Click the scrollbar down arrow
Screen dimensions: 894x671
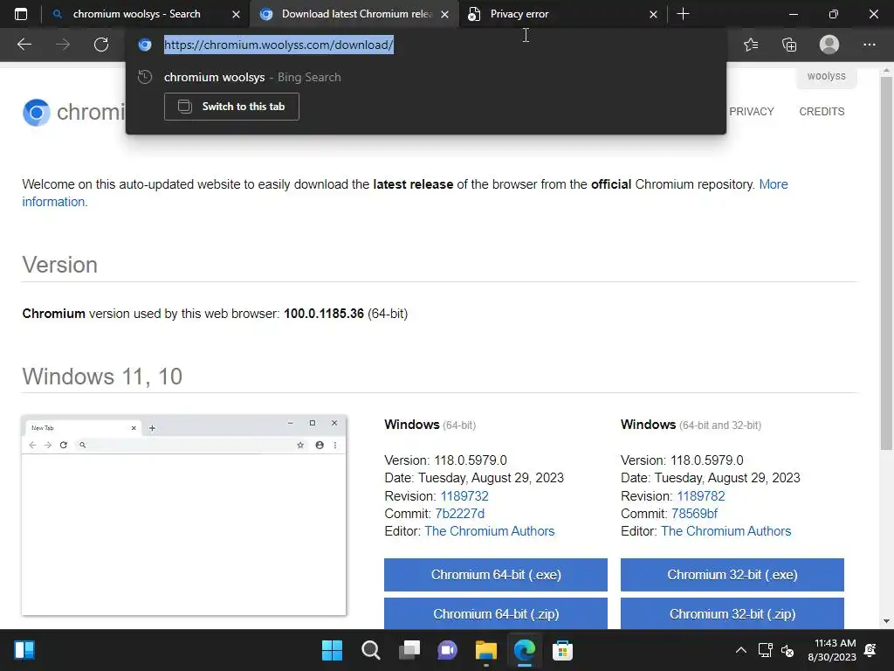point(886,621)
